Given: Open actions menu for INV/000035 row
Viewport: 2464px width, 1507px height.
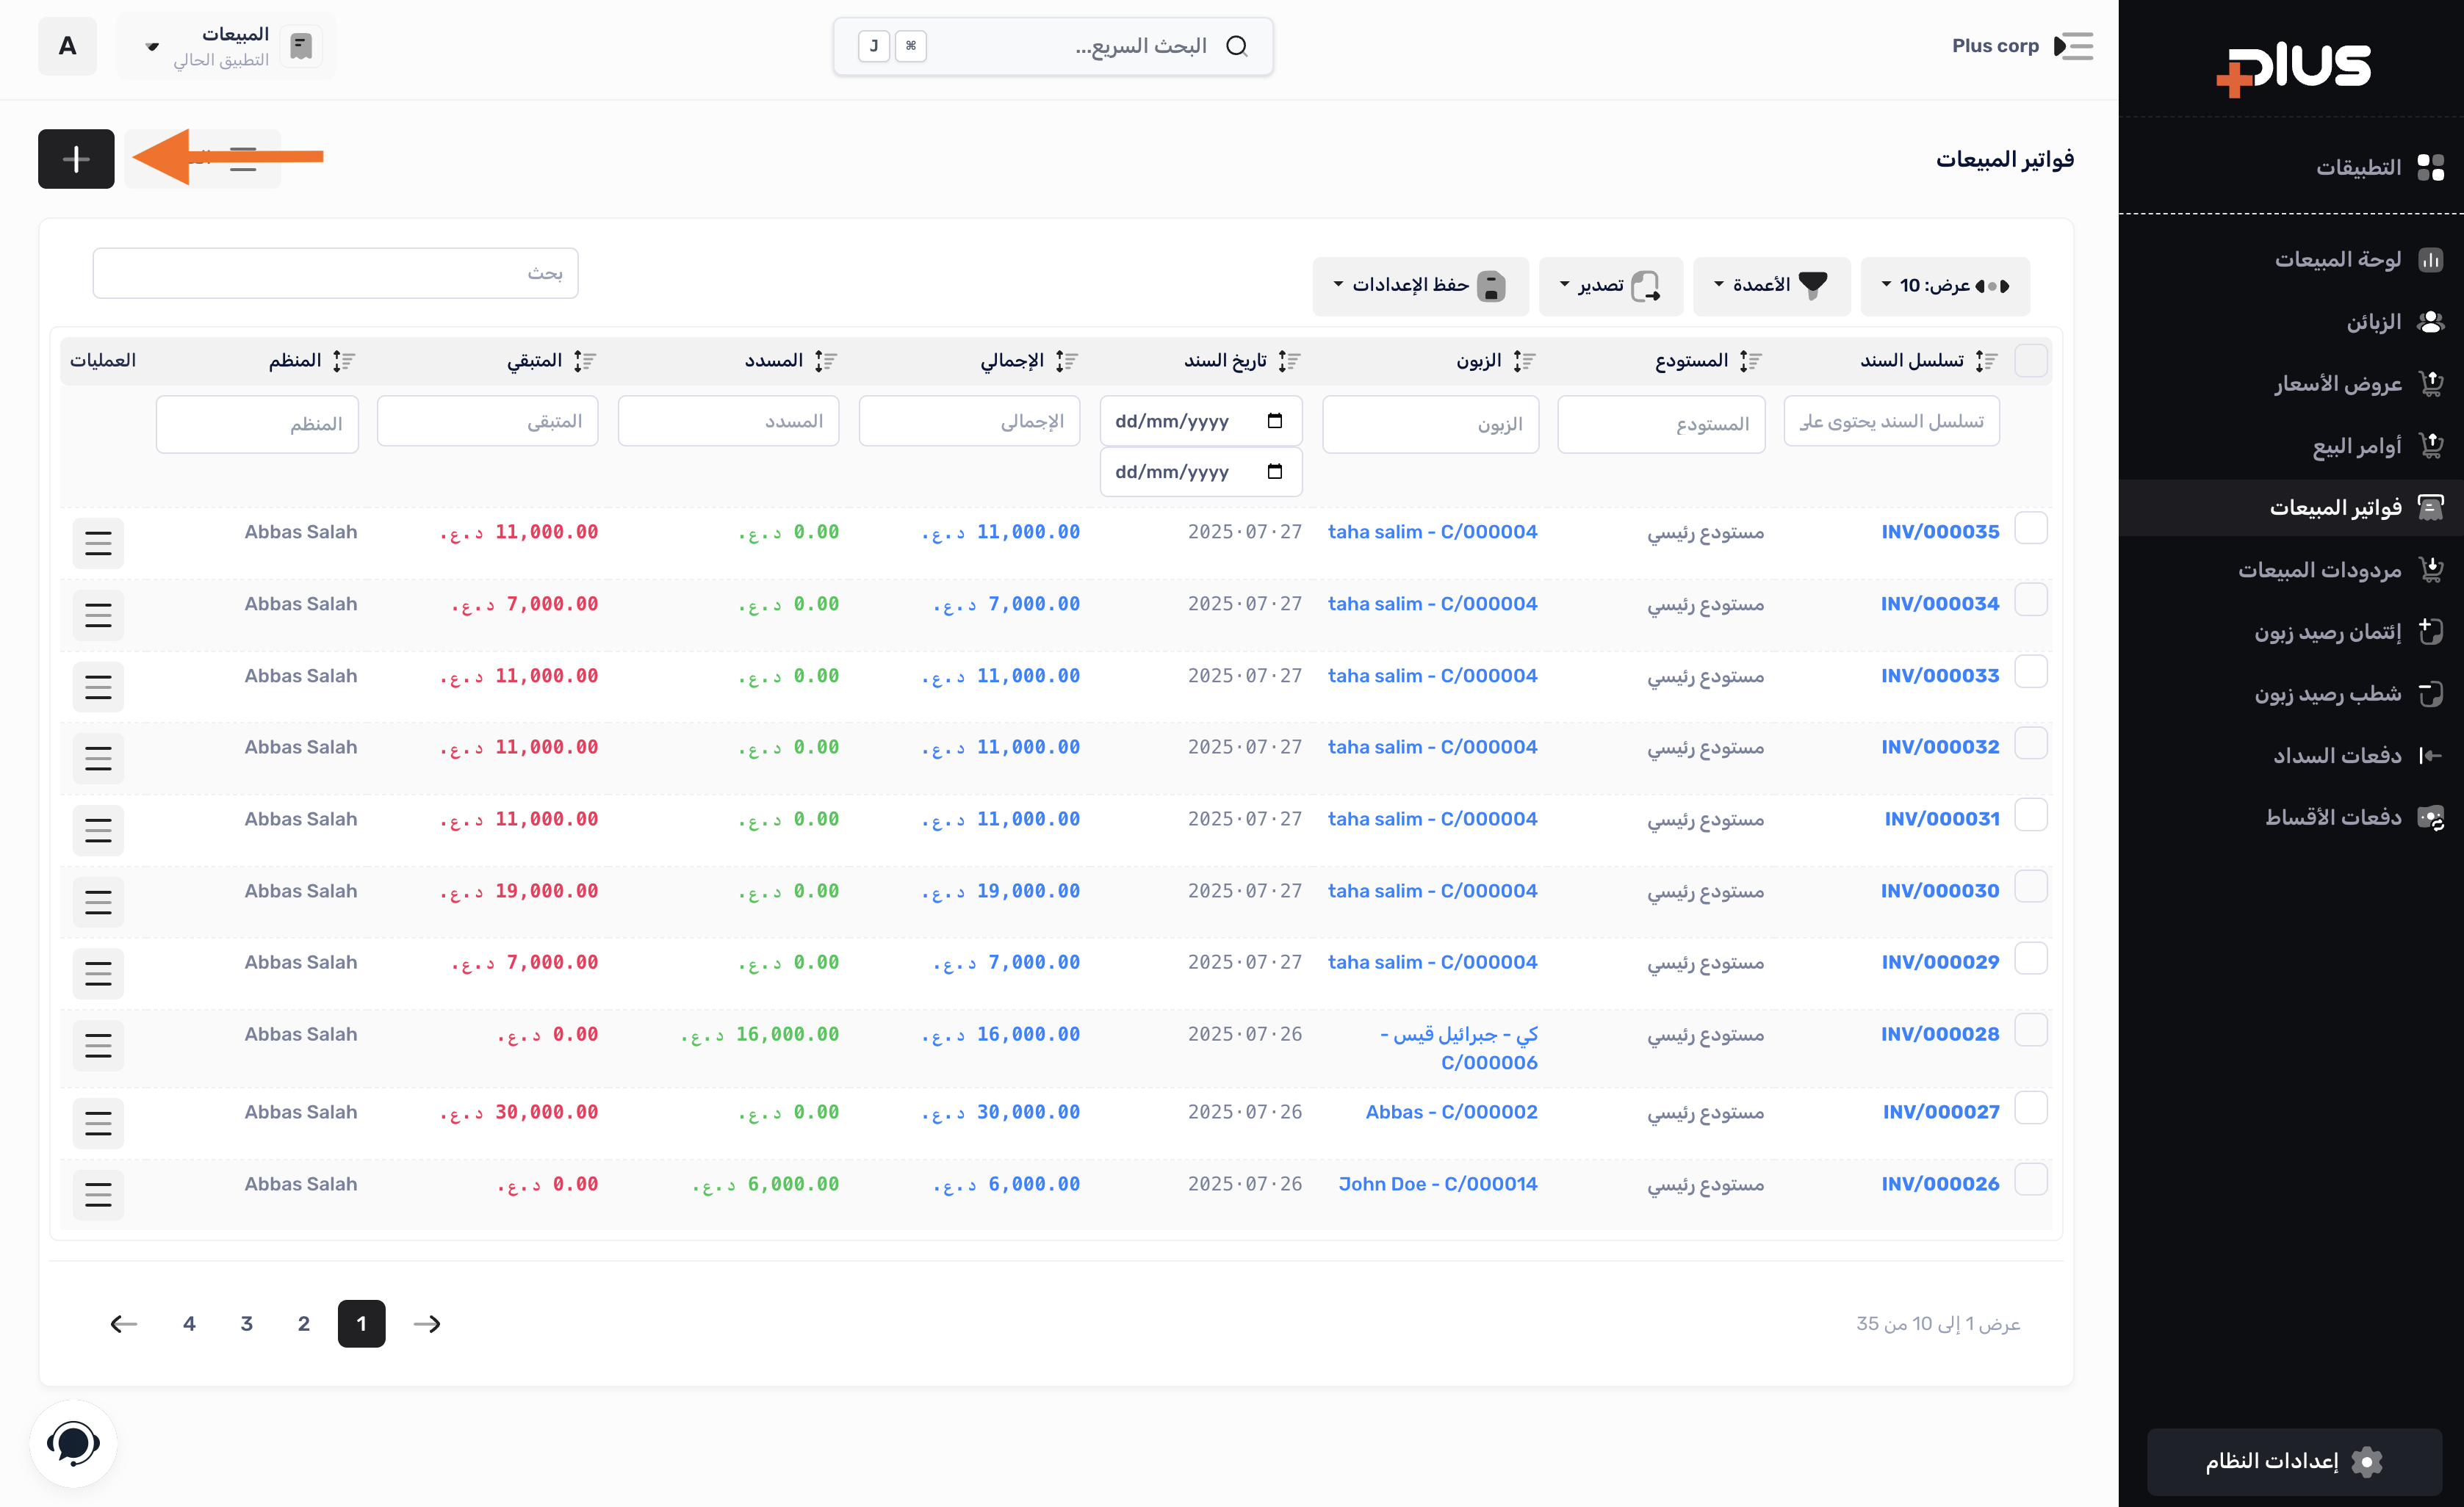Looking at the screenshot, I should pos(98,543).
